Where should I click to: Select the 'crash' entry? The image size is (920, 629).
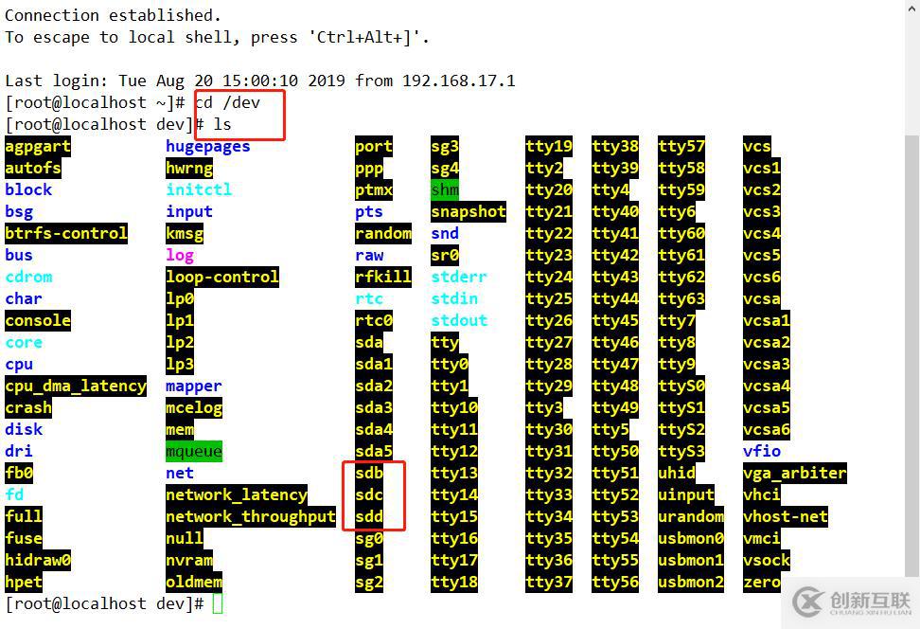(28, 407)
